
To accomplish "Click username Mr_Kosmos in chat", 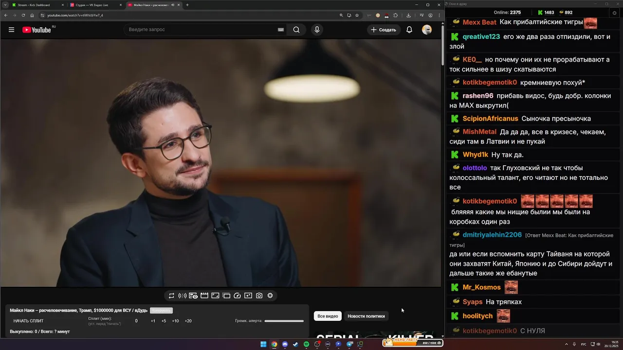I will click(x=481, y=287).
